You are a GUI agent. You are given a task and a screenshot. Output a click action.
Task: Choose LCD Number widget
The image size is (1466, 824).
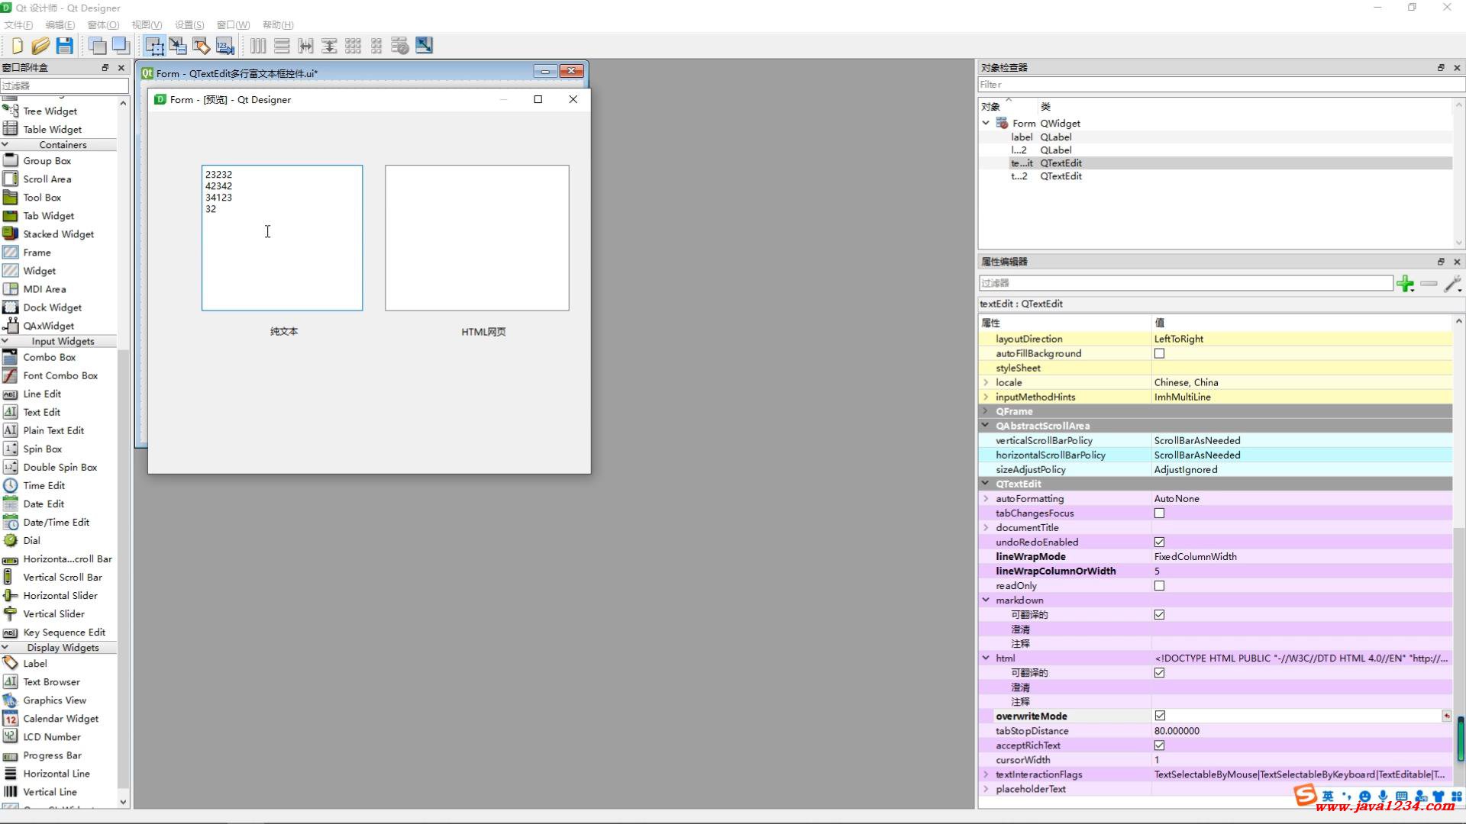tap(52, 737)
